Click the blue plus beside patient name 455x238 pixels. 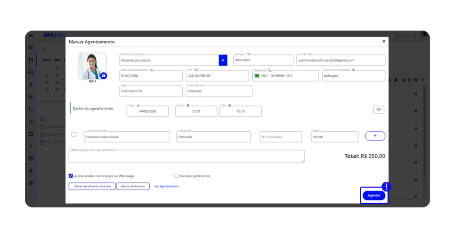point(223,60)
